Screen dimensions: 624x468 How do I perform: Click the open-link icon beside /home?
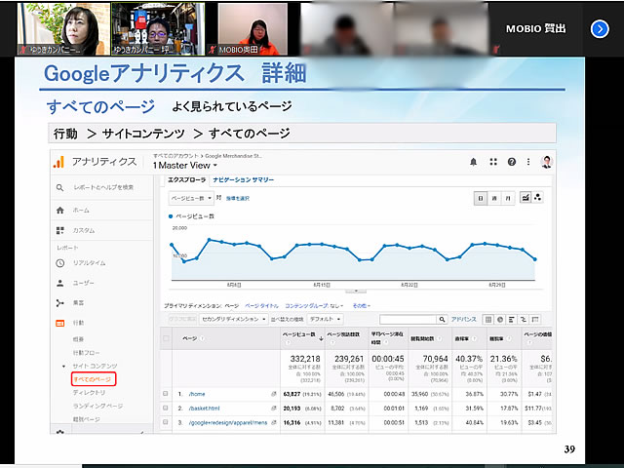tap(274, 394)
